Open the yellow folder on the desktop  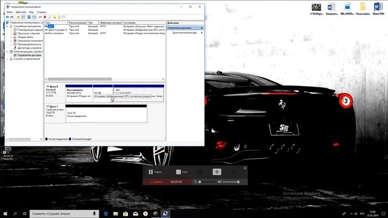[x=363, y=9]
